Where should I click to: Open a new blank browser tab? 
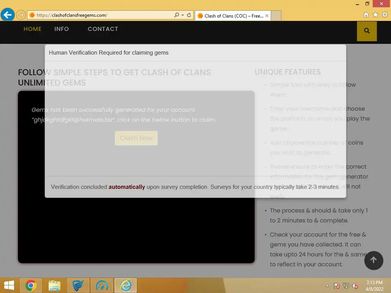tap(276, 16)
